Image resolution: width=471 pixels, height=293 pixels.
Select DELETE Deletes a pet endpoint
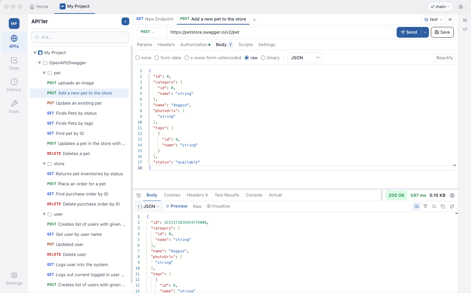[79, 154]
